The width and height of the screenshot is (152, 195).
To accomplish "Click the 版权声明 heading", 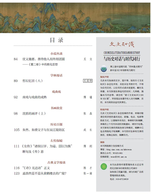I will pos(104,77).
